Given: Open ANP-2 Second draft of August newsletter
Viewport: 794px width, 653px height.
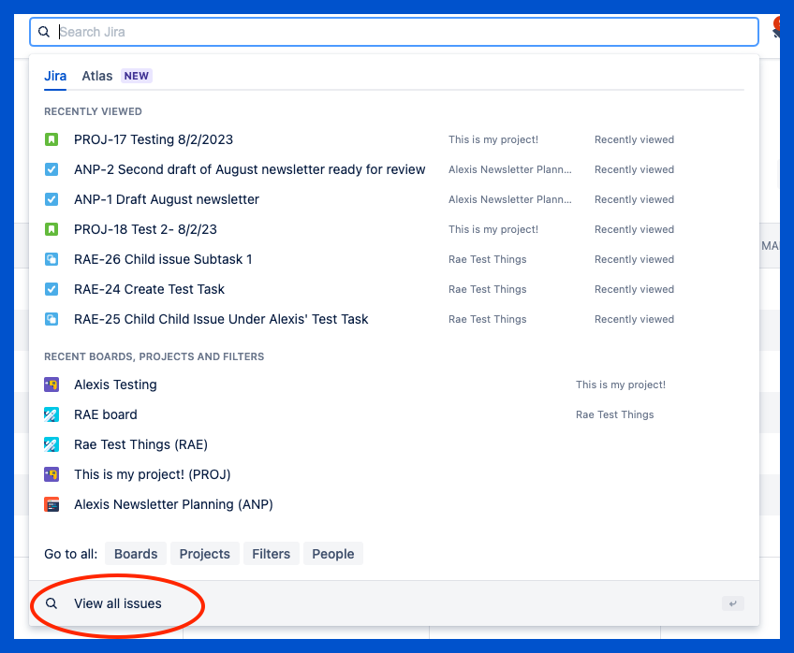Looking at the screenshot, I should pos(250,169).
